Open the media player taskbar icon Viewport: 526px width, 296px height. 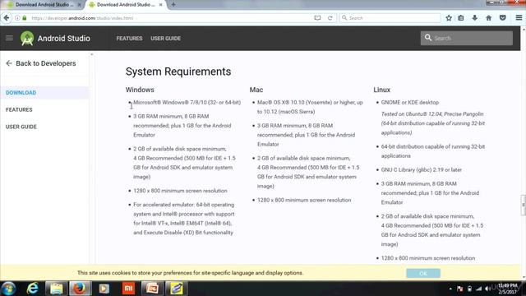104,289
